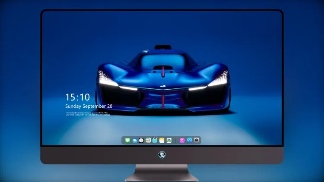
Task: Click the Alpine emblem on the car nose
Action: click(x=163, y=86)
